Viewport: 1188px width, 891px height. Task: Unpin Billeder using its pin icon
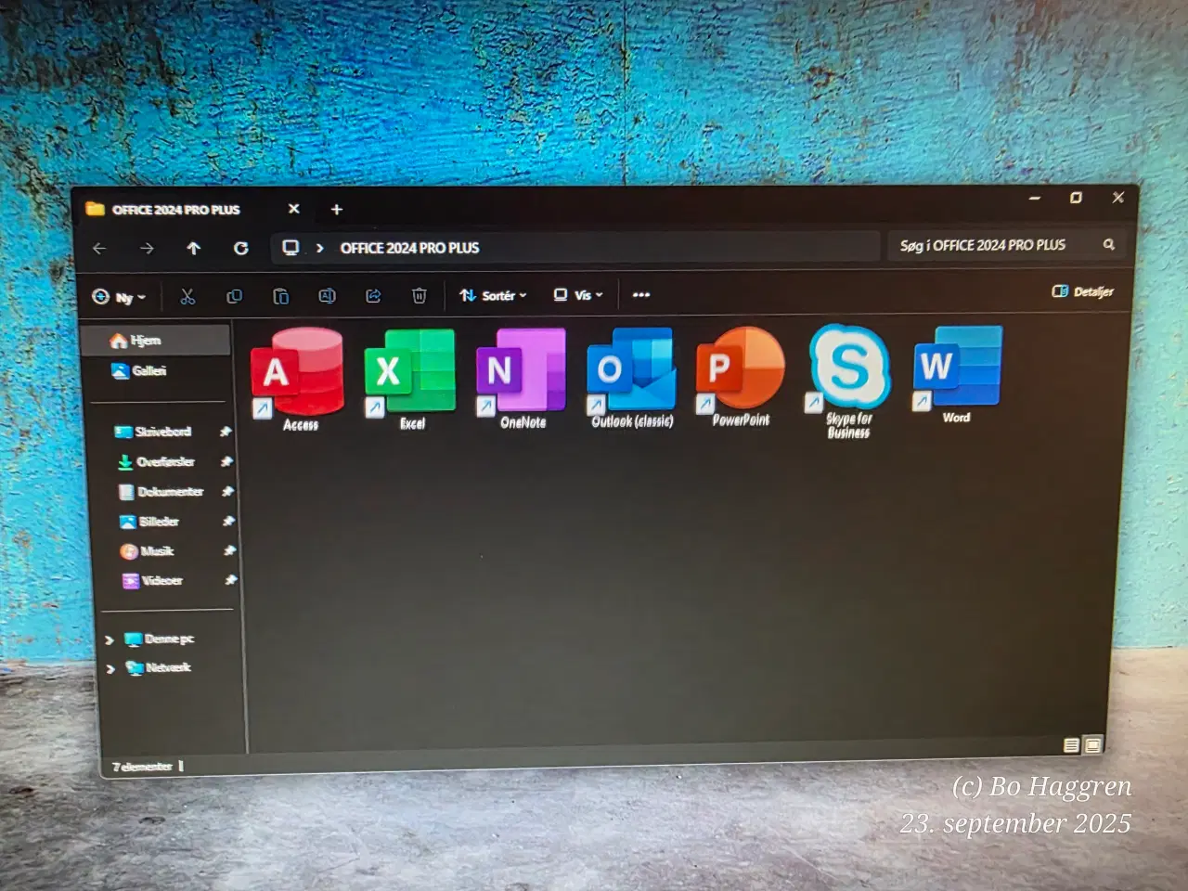point(228,522)
